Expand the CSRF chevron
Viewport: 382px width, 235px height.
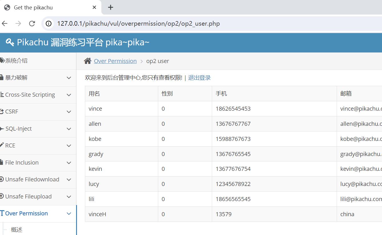tap(69, 112)
